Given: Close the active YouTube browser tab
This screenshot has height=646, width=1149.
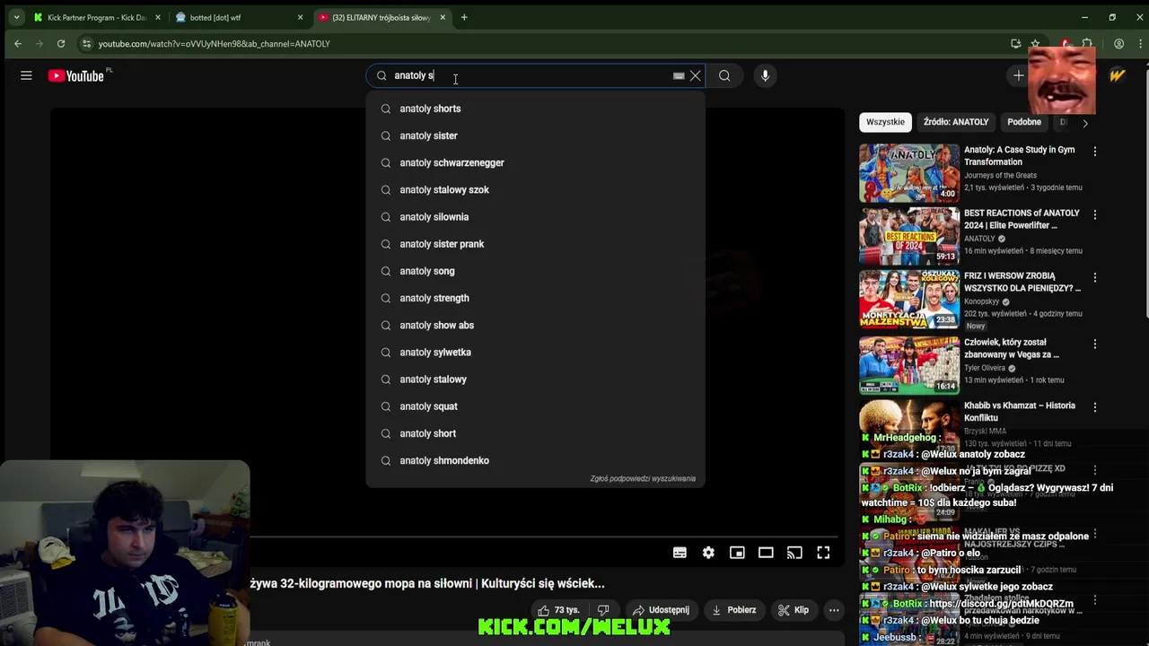Looking at the screenshot, I should tap(443, 17).
